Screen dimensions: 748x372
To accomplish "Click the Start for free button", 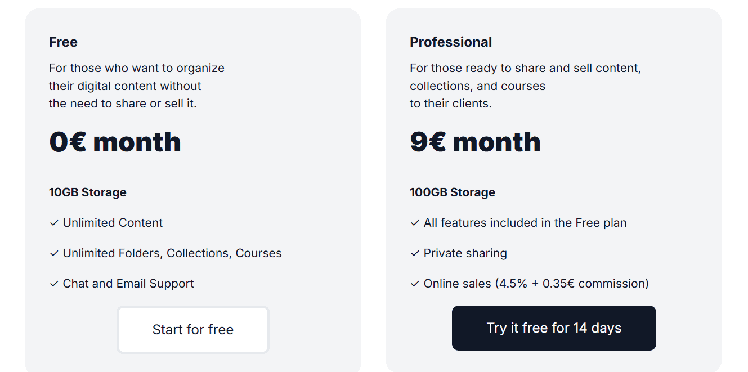I will (192, 329).
